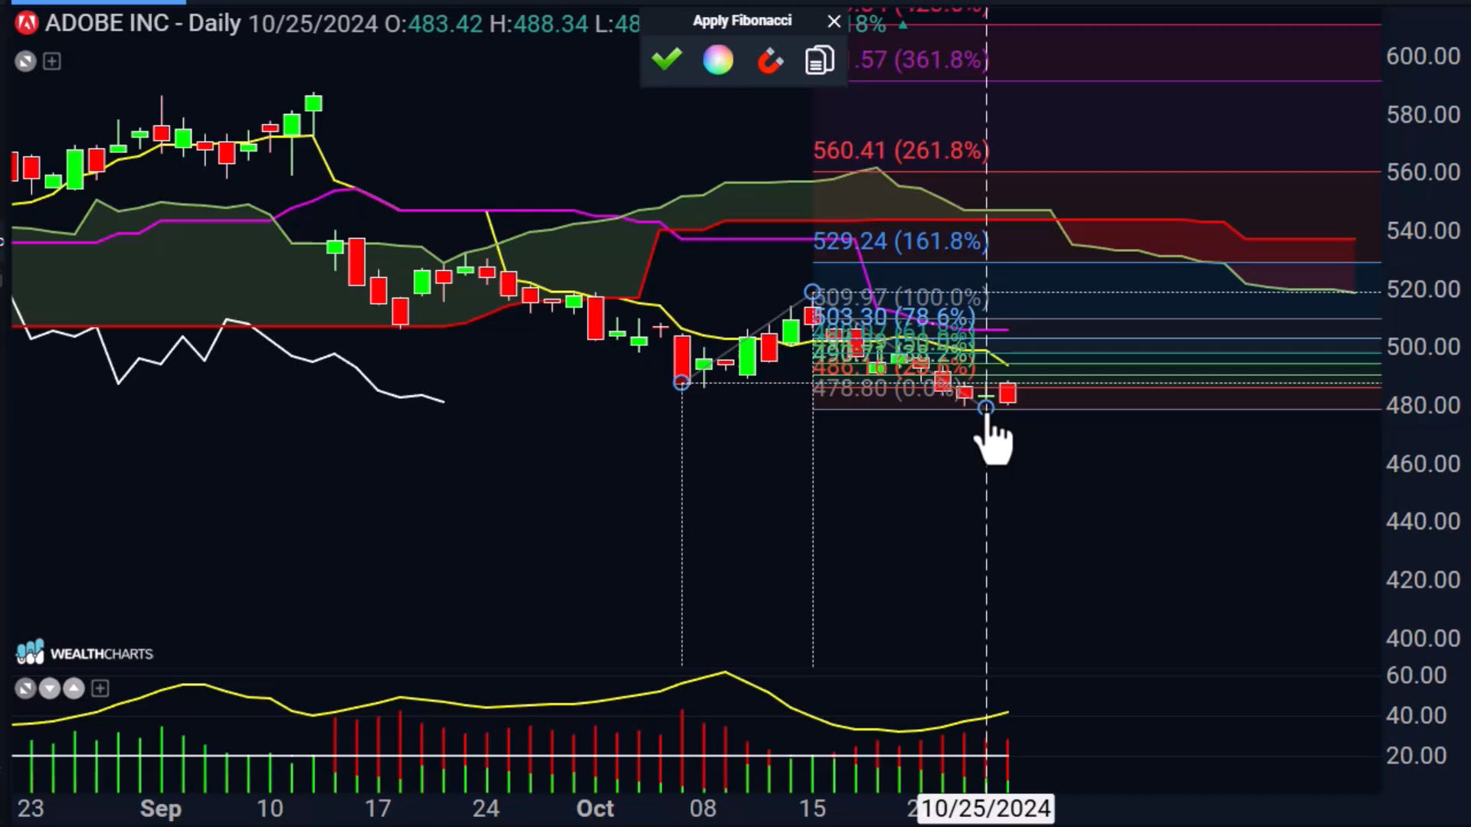Click the 10/25/2024 date marker on time axis
The image size is (1471, 827).
[985, 809]
